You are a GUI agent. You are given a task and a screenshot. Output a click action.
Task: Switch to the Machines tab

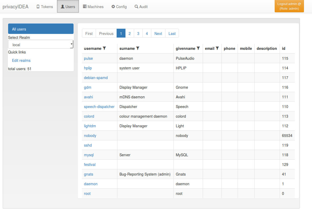pyautogui.click(x=93, y=7)
